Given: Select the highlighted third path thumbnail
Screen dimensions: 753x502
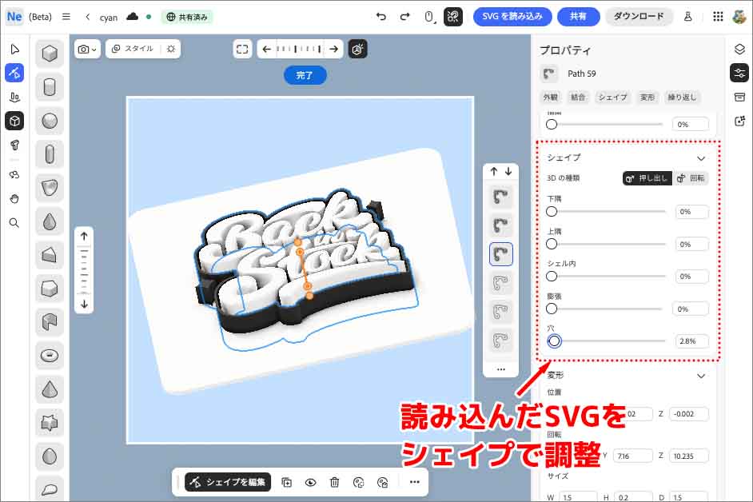Looking at the screenshot, I should click(501, 254).
